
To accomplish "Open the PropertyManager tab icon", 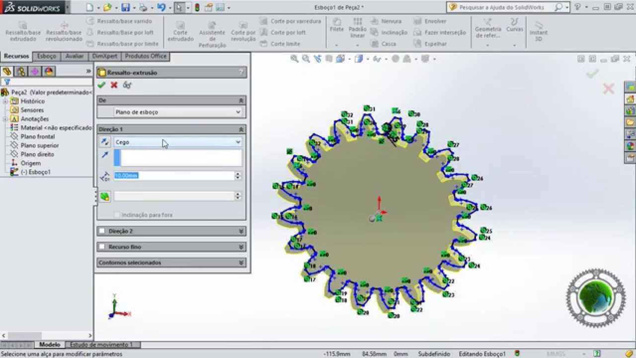I will (x=21, y=71).
